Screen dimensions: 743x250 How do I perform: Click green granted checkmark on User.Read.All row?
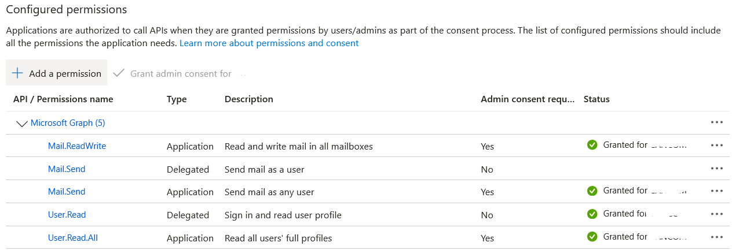(592, 237)
